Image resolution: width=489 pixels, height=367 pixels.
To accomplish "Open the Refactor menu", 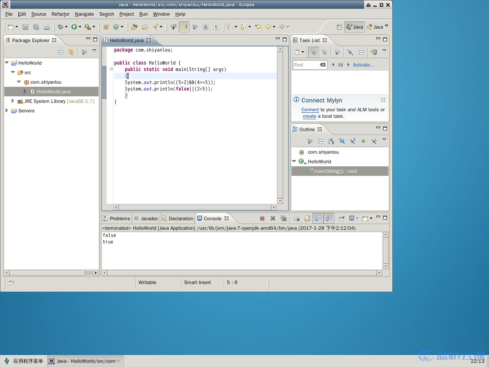I will 60,14.
